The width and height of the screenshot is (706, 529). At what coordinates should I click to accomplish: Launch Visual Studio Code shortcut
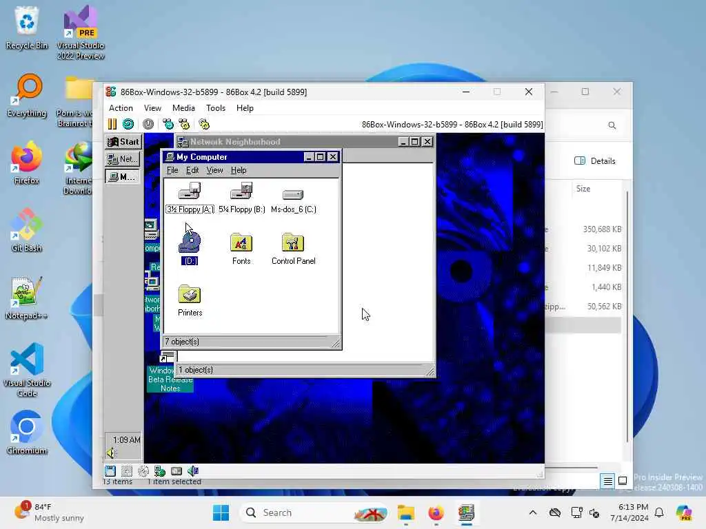click(27, 370)
